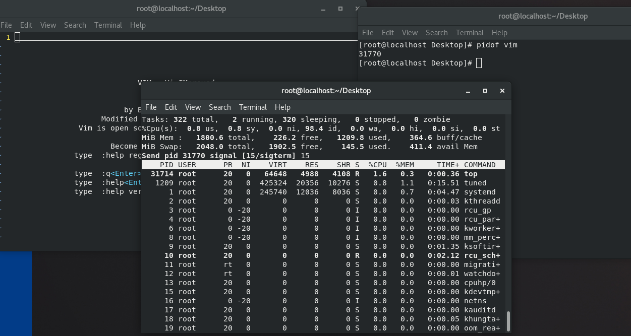Click the RES column header
The width and height of the screenshot is (631, 336).
pos(312,165)
